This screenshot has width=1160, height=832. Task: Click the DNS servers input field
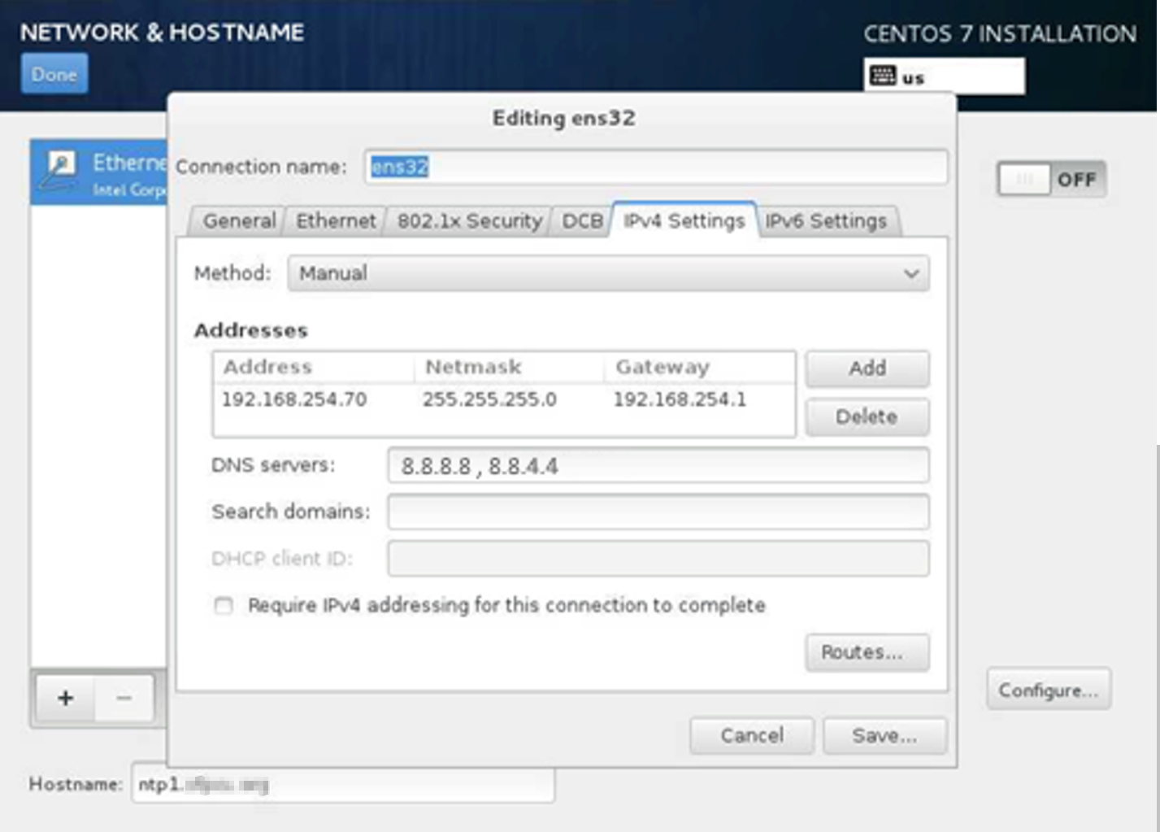658,466
